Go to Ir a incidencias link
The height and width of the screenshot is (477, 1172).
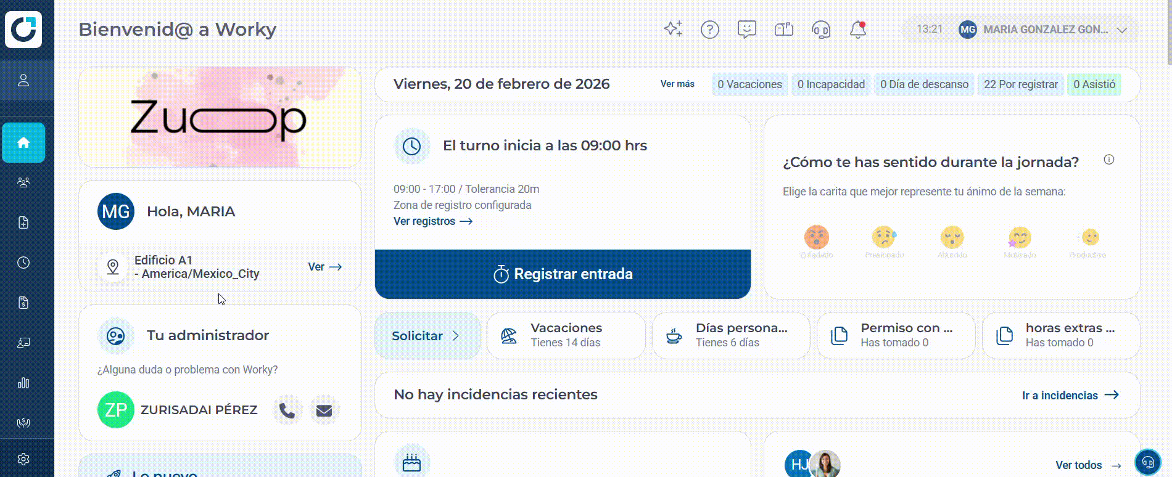pos(1070,395)
